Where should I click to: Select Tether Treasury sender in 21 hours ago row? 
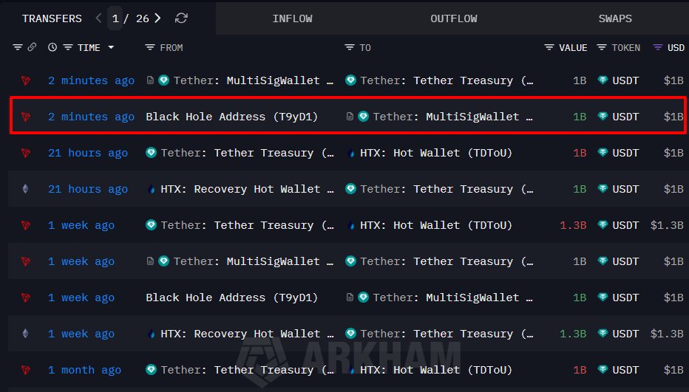click(248, 153)
